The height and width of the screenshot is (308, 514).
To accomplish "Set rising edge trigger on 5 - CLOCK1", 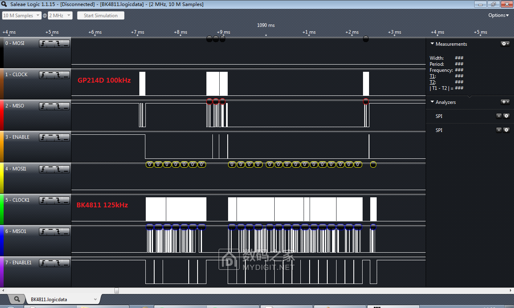I will (x=43, y=201).
